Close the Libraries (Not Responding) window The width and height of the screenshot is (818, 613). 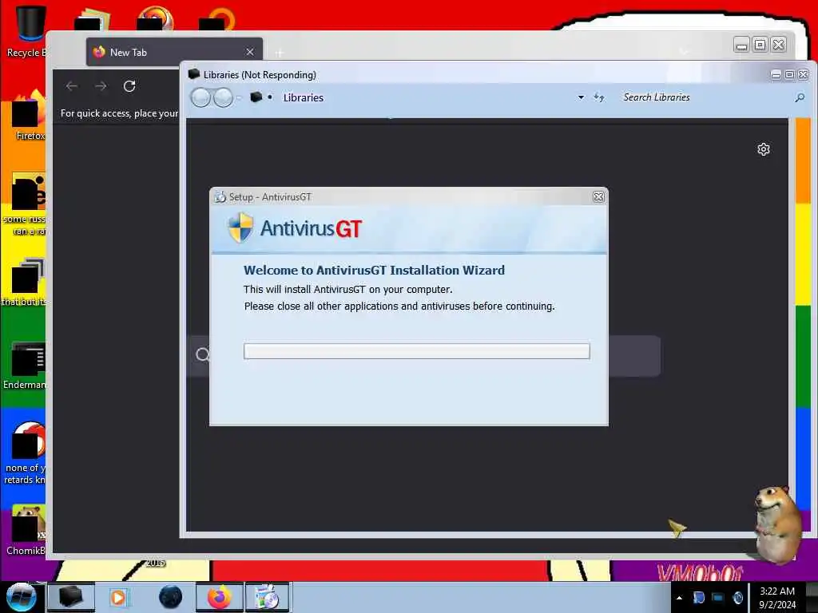(804, 75)
